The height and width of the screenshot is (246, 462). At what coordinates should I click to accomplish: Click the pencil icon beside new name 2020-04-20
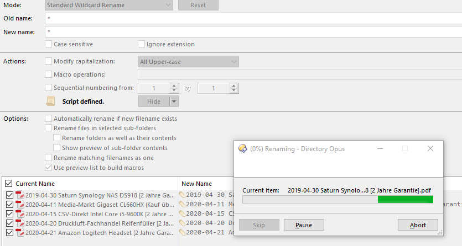[182, 223]
